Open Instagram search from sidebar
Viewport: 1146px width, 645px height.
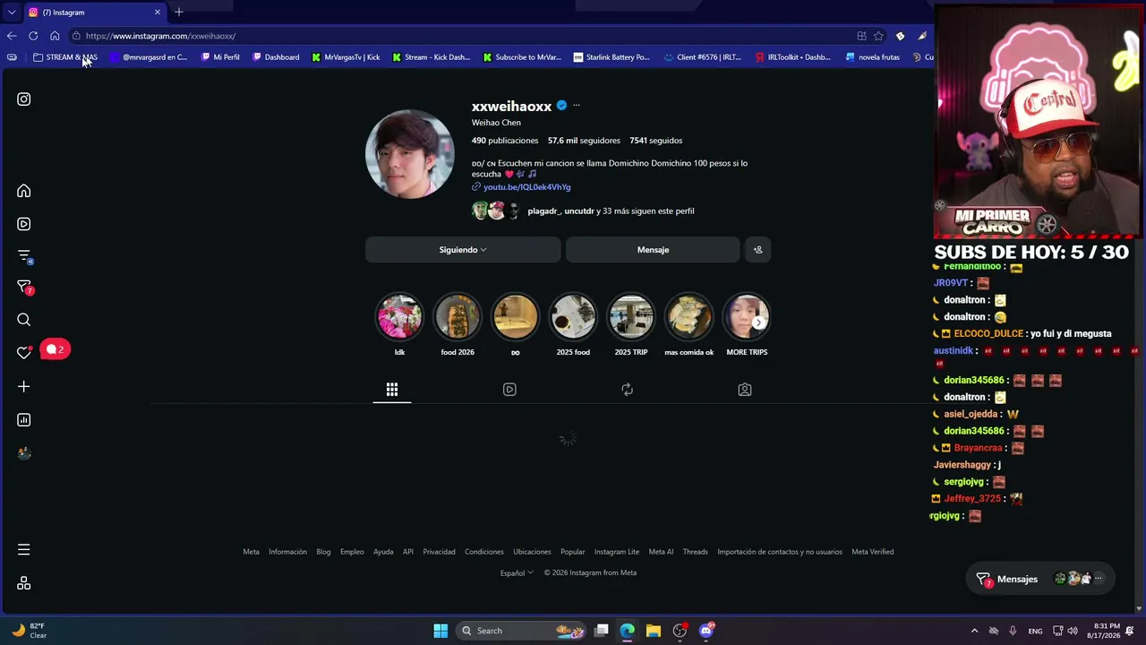24,320
